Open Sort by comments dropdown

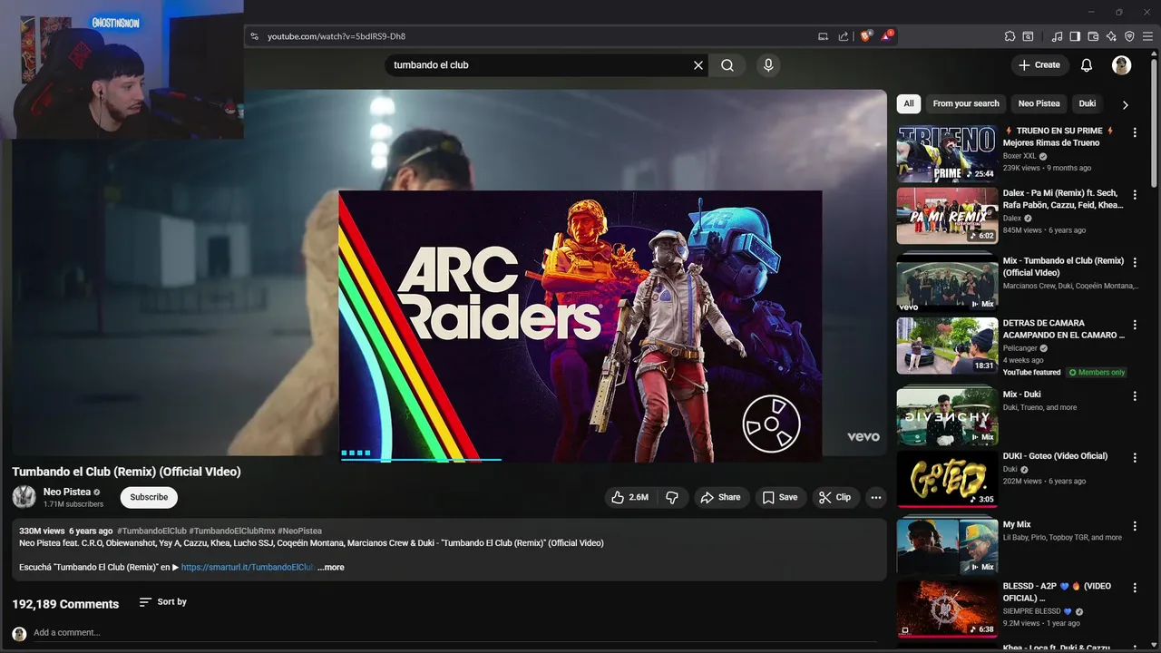point(162,602)
